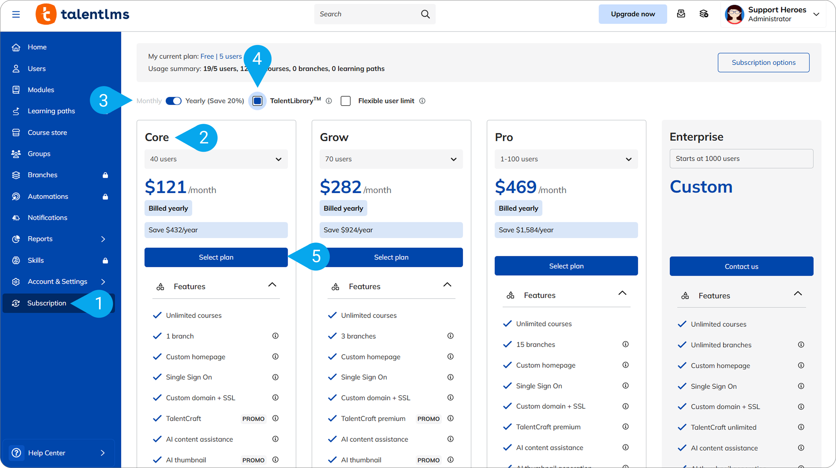836x468 pixels.
Task: Enable the Flexible user limit checkbox
Action: tap(346, 101)
